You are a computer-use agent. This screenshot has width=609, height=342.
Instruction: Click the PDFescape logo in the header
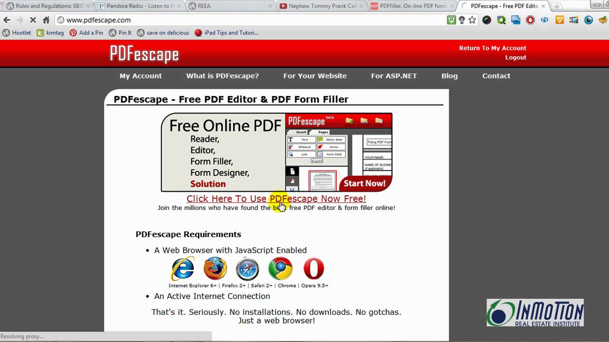pos(144,54)
